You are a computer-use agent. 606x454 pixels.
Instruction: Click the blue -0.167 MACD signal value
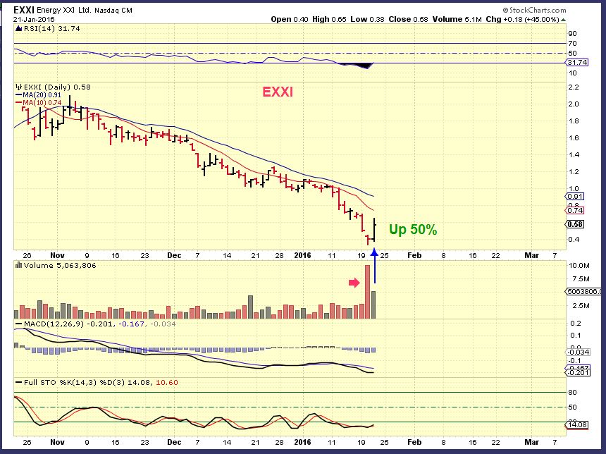(x=131, y=324)
